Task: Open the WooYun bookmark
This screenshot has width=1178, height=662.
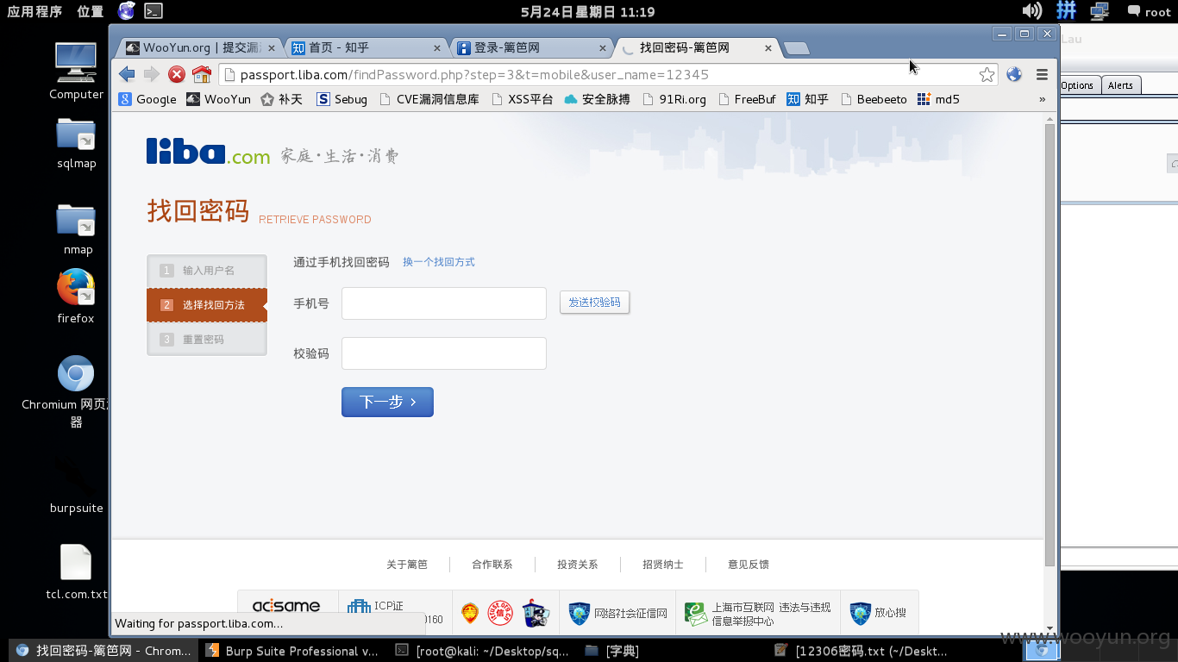Action: click(219, 99)
